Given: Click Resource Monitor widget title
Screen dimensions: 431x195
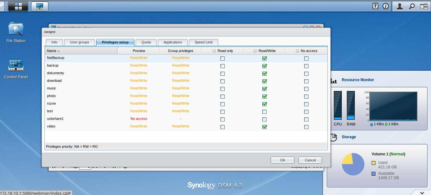Looking at the screenshot, I should 358,80.
